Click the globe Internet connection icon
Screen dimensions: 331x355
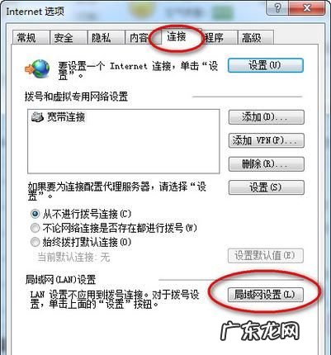pos(37,69)
